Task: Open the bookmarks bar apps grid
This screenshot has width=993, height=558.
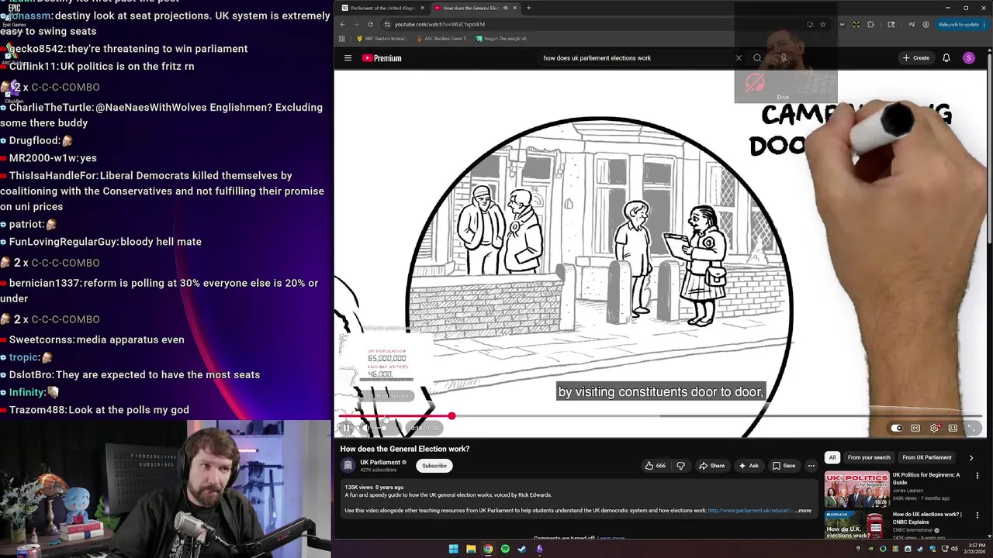Action: [x=342, y=39]
